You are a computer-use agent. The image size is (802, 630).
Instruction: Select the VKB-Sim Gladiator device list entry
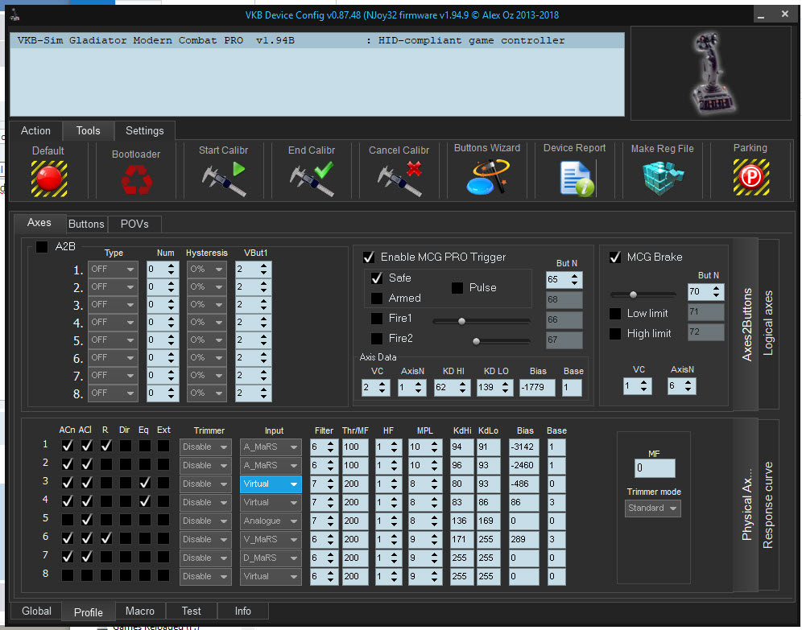(x=317, y=40)
